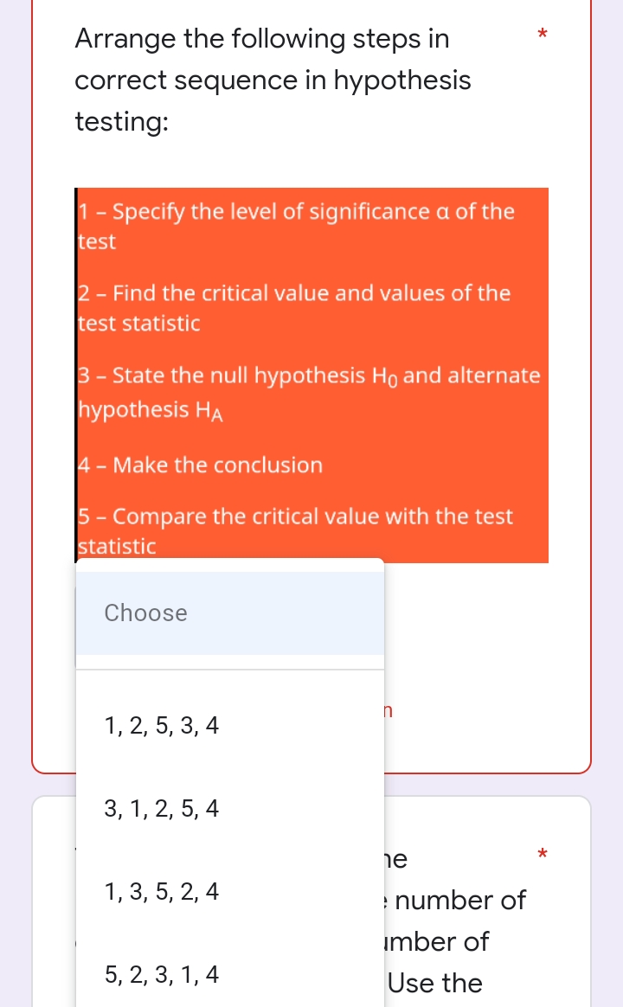Screen dimensions: 623x1007
Task: Click step "1 – Specify the level of significance"
Action: tap(294, 211)
